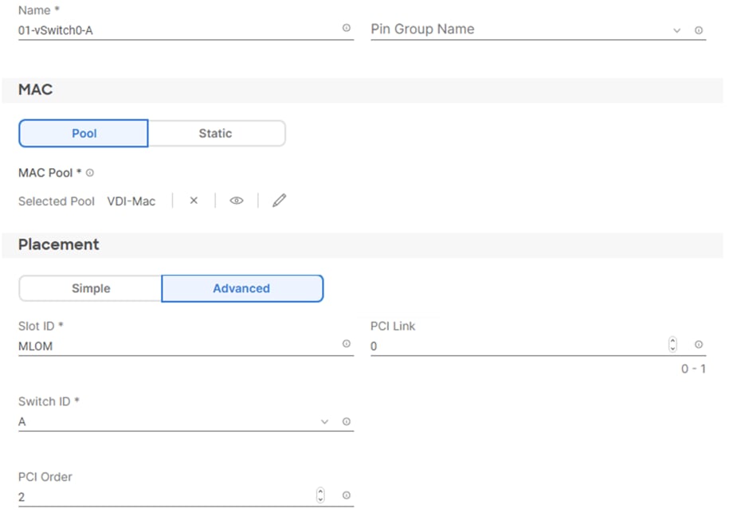Click the PCI Link info icon
Viewport: 745px width, 528px height.
point(698,345)
